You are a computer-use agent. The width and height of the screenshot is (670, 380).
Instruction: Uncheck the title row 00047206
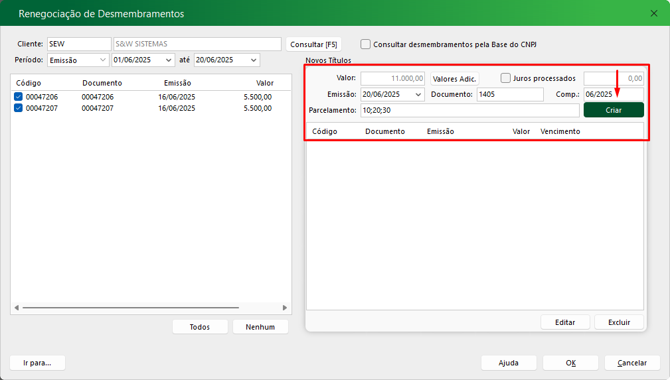(19, 97)
